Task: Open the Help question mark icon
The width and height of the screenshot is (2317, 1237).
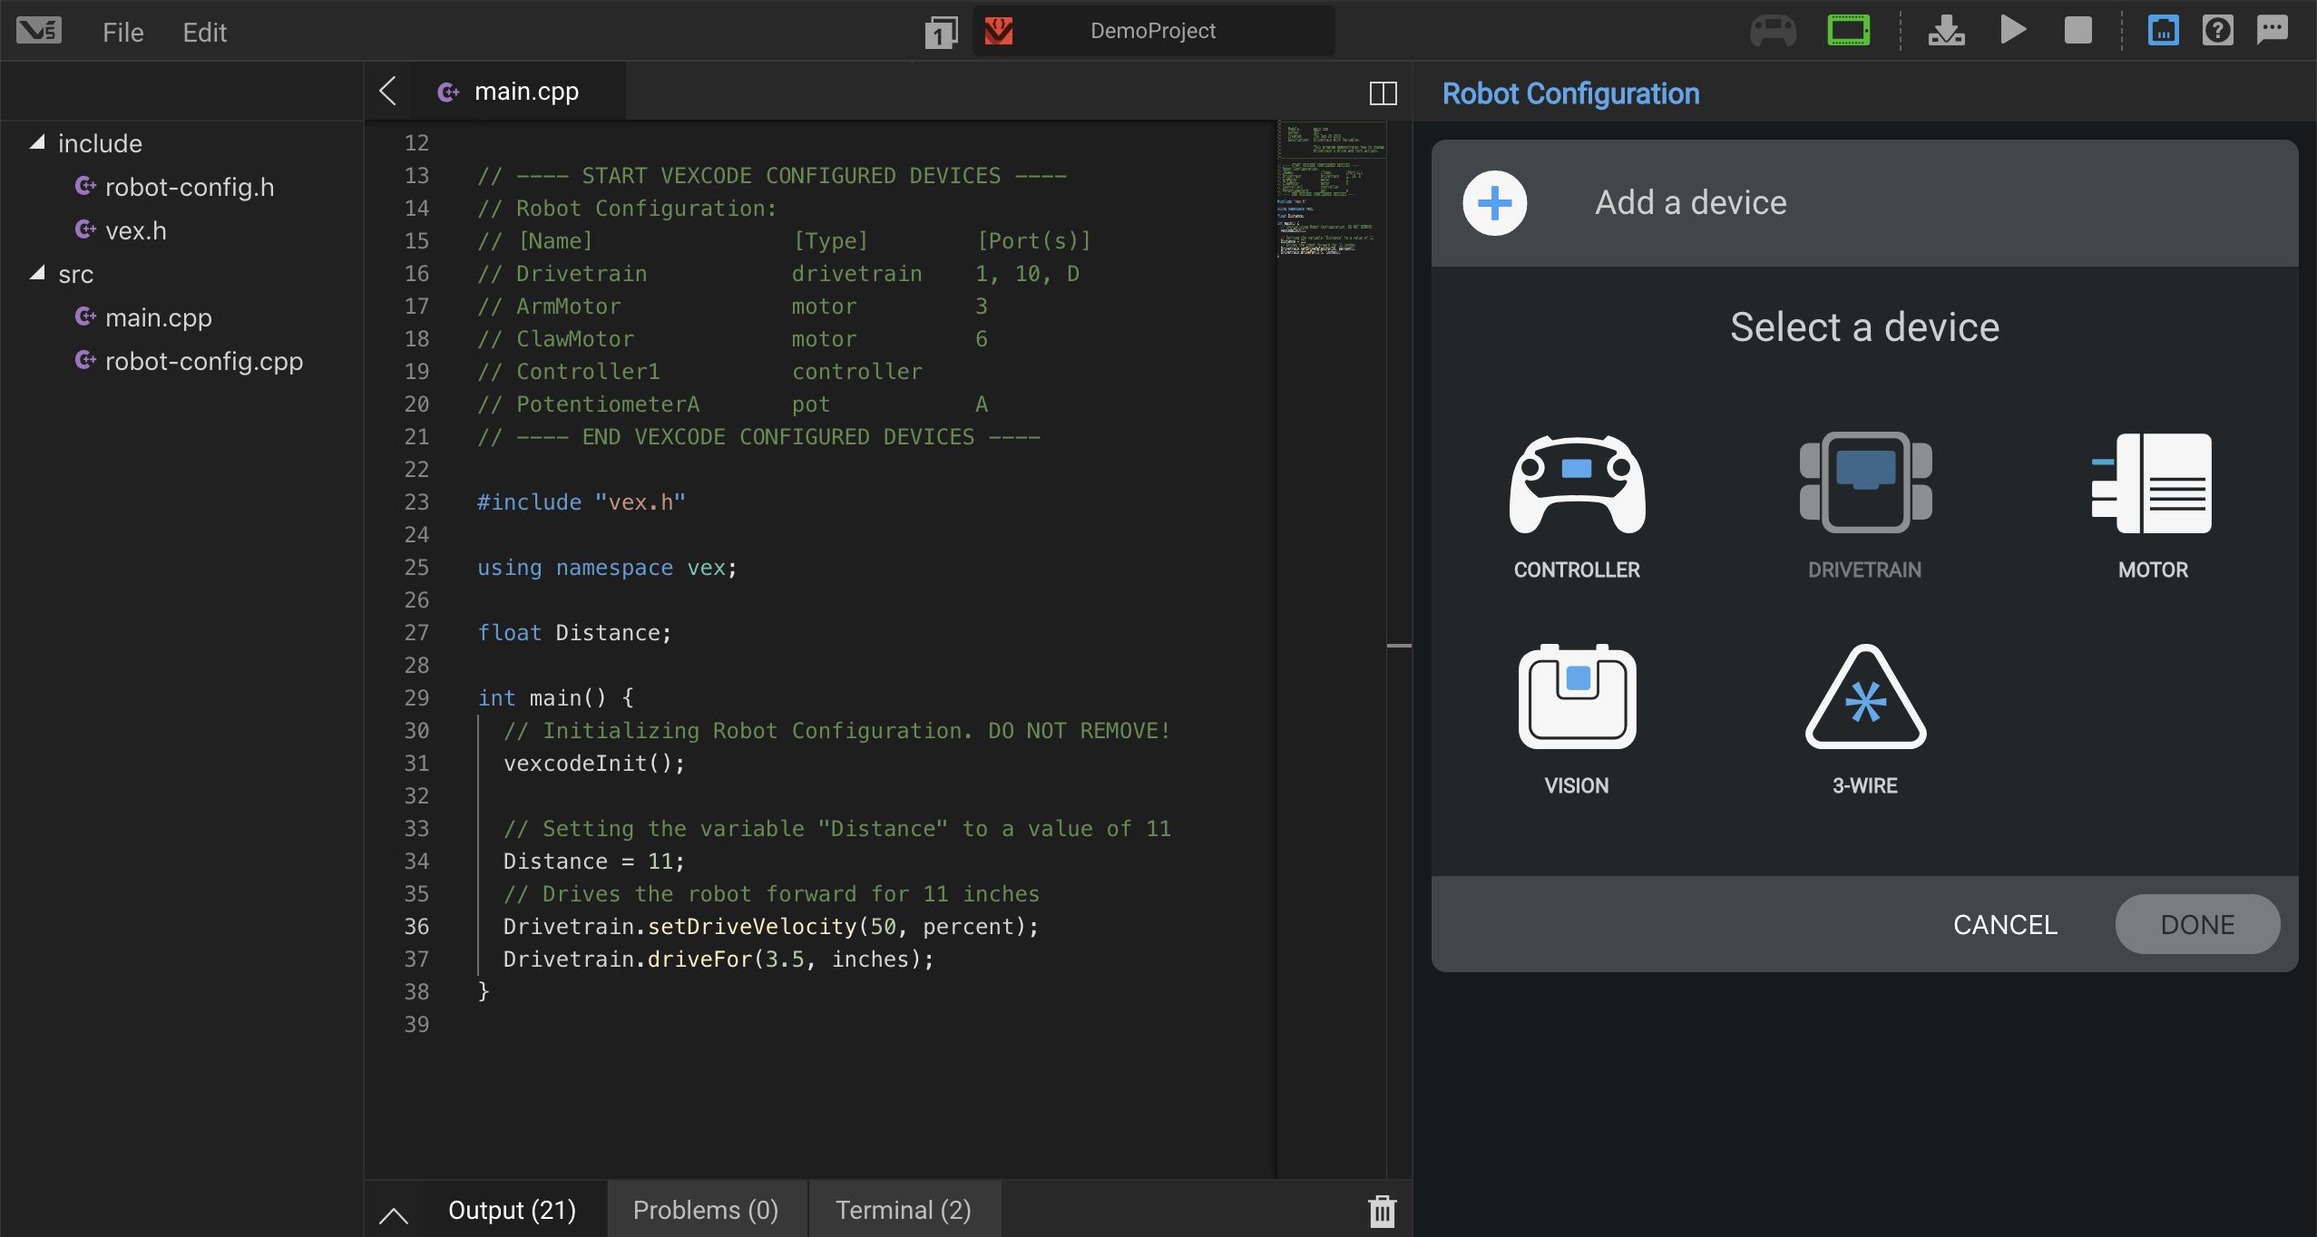Action: pos(2217,30)
